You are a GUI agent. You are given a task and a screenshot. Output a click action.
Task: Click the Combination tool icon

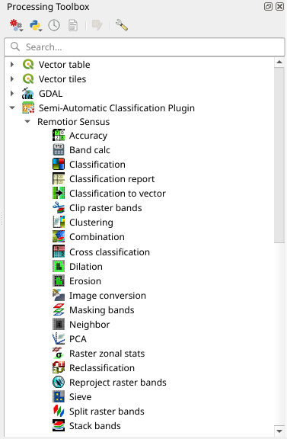coord(59,237)
